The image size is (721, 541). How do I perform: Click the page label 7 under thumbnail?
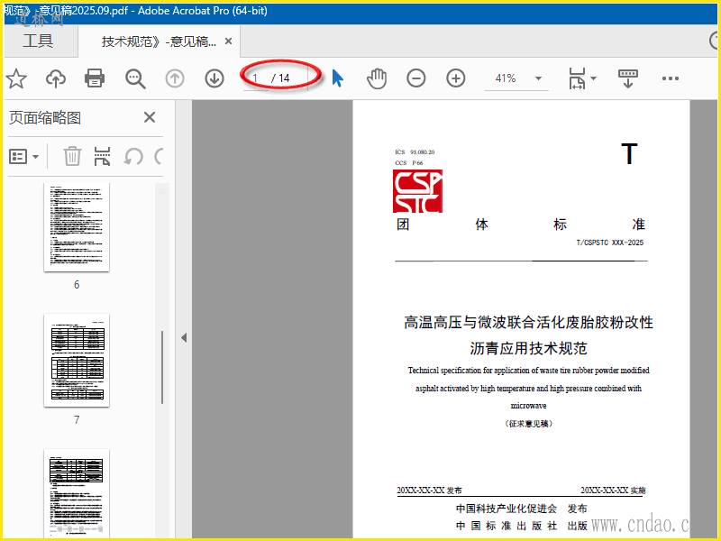tap(77, 419)
